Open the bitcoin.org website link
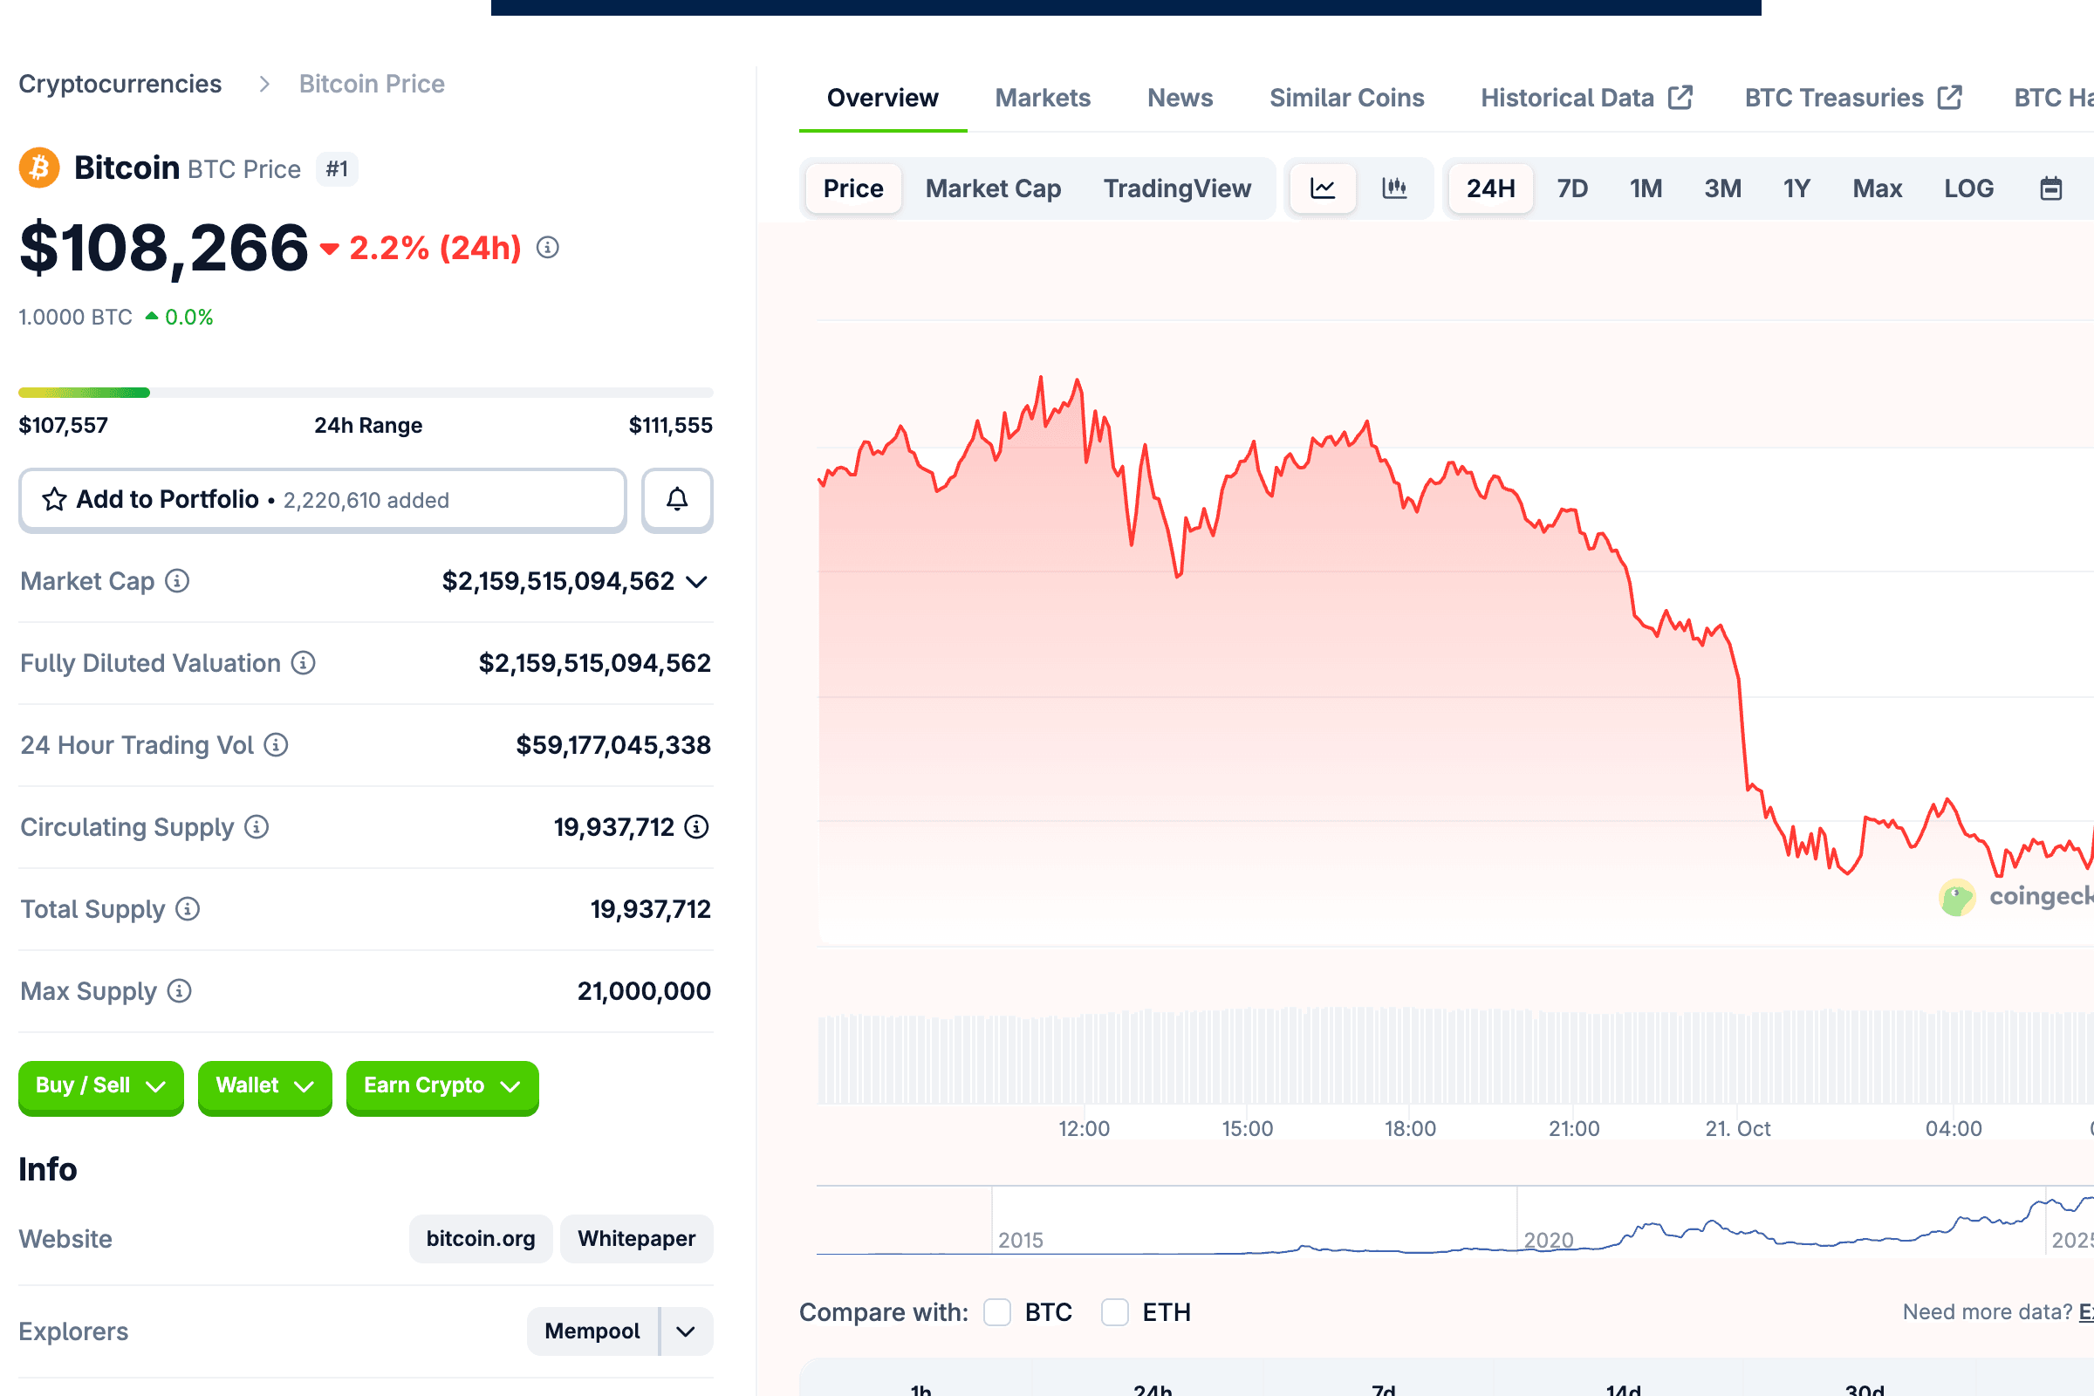2094x1396 pixels. click(480, 1238)
